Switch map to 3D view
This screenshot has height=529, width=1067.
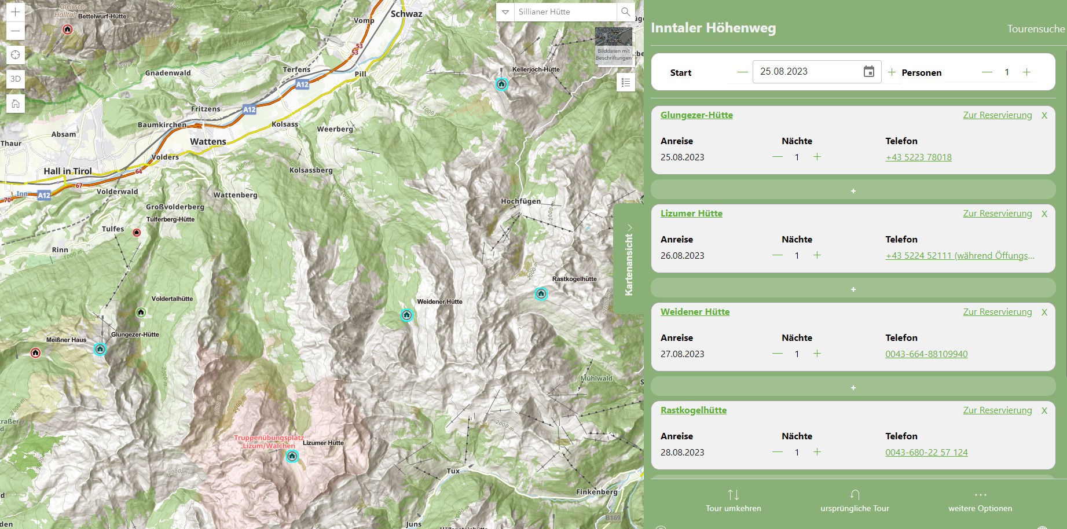coord(16,79)
